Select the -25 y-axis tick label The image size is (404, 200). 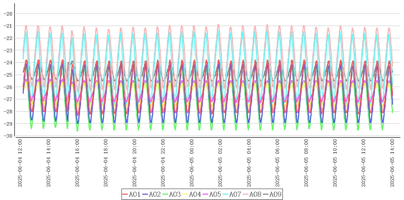tap(8, 75)
